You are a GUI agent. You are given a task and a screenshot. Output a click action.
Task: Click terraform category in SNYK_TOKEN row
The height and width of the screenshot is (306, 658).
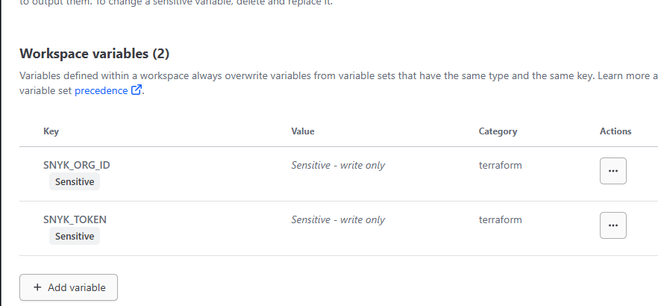(500, 220)
